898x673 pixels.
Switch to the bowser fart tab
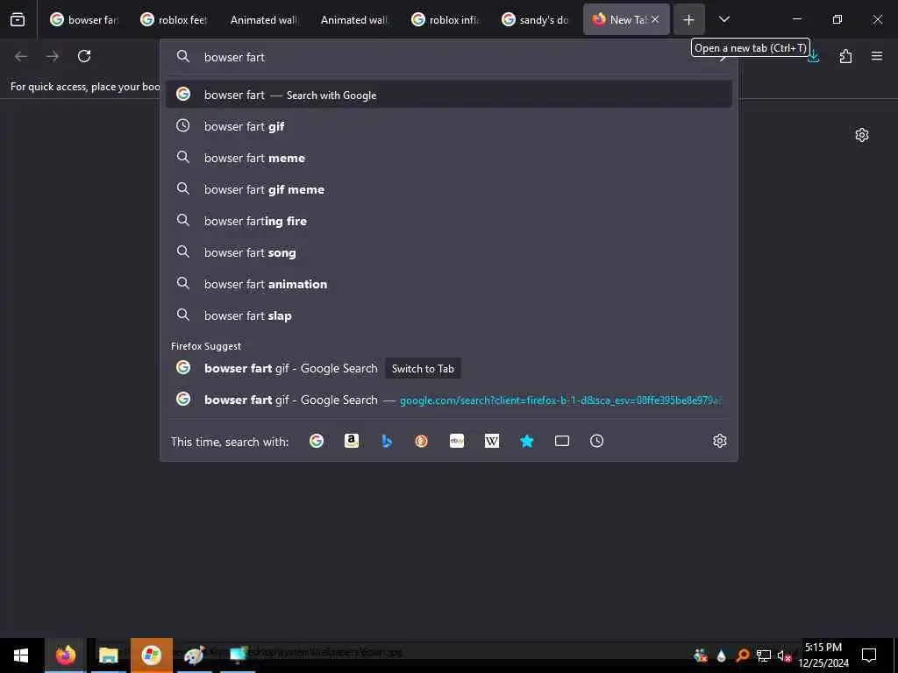tap(85, 19)
